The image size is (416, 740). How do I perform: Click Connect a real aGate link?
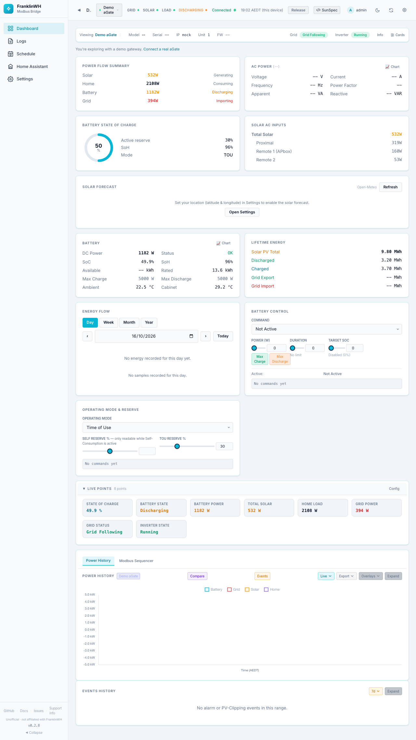click(162, 49)
